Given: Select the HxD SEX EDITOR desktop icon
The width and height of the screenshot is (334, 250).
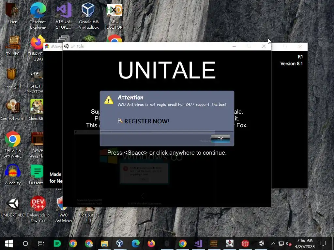Looking at the screenshot, I should pos(114,16).
